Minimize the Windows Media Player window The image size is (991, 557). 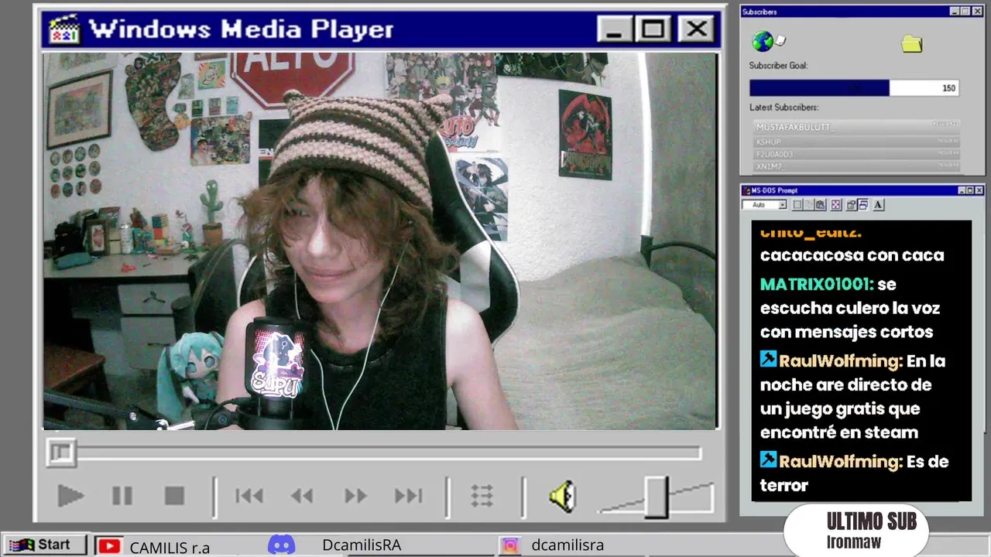615,29
